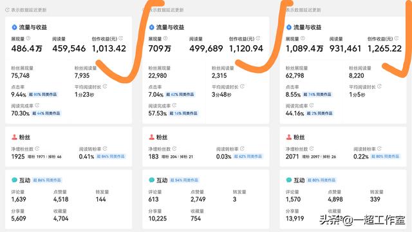The width and height of the screenshot is (412, 232).
Task: Click the 超86%同类作品 badge beside 互动
Action: (47, 180)
